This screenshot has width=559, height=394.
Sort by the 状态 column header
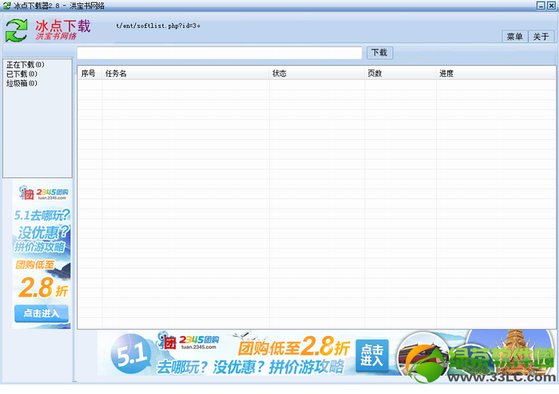pos(316,74)
